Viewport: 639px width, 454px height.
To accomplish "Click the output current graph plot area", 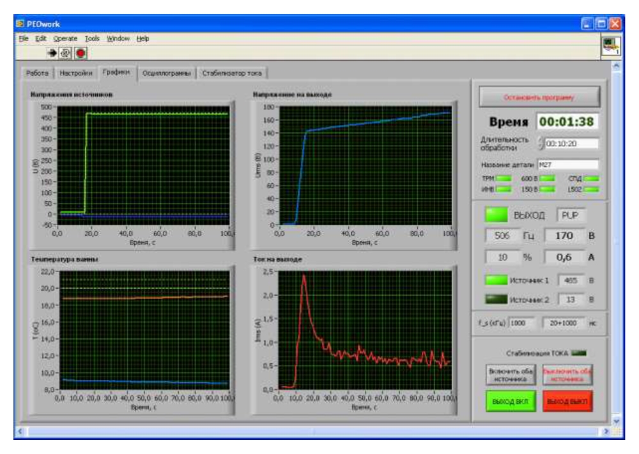I will point(365,330).
